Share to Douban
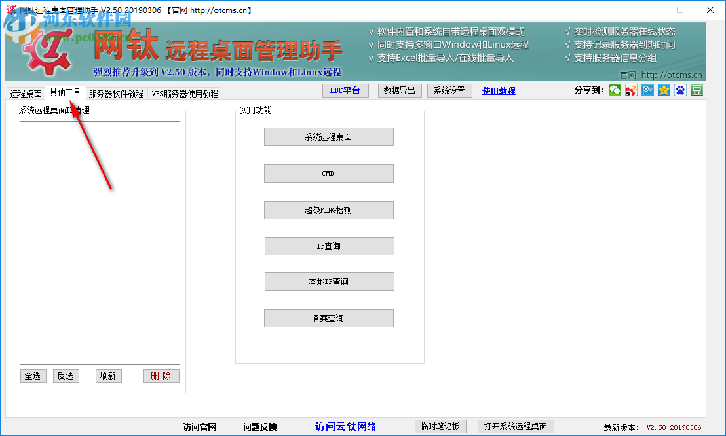Screen dimensions: 726x436 pos(697,90)
